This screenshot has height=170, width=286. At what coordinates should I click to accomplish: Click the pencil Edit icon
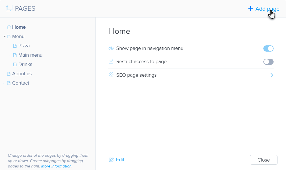[x=111, y=160]
